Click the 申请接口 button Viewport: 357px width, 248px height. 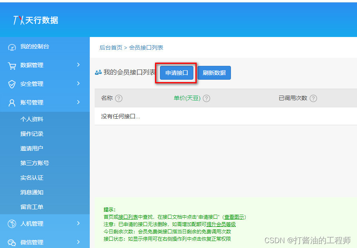tap(177, 73)
